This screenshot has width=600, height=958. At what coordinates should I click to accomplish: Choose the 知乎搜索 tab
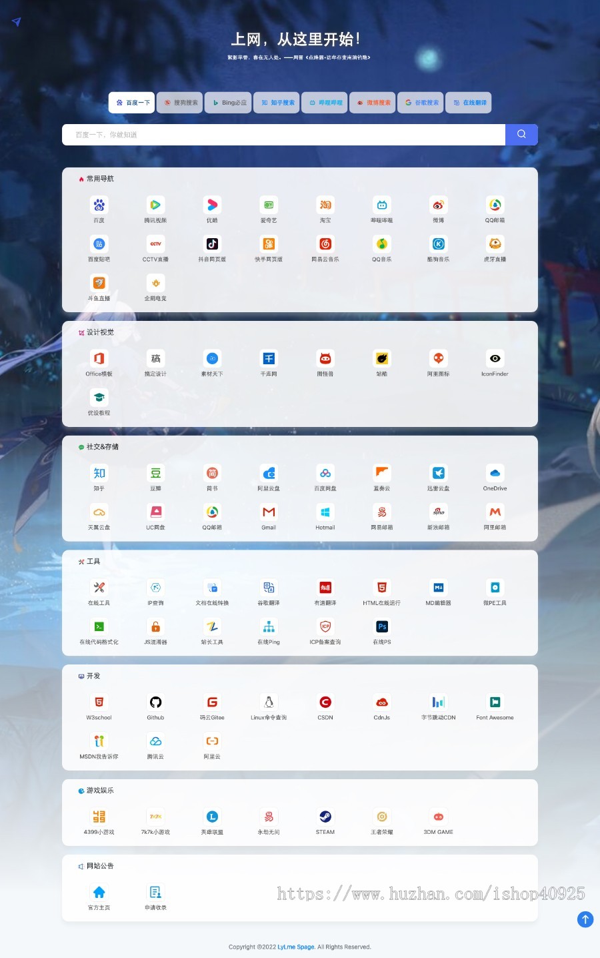(x=276, y=103)
